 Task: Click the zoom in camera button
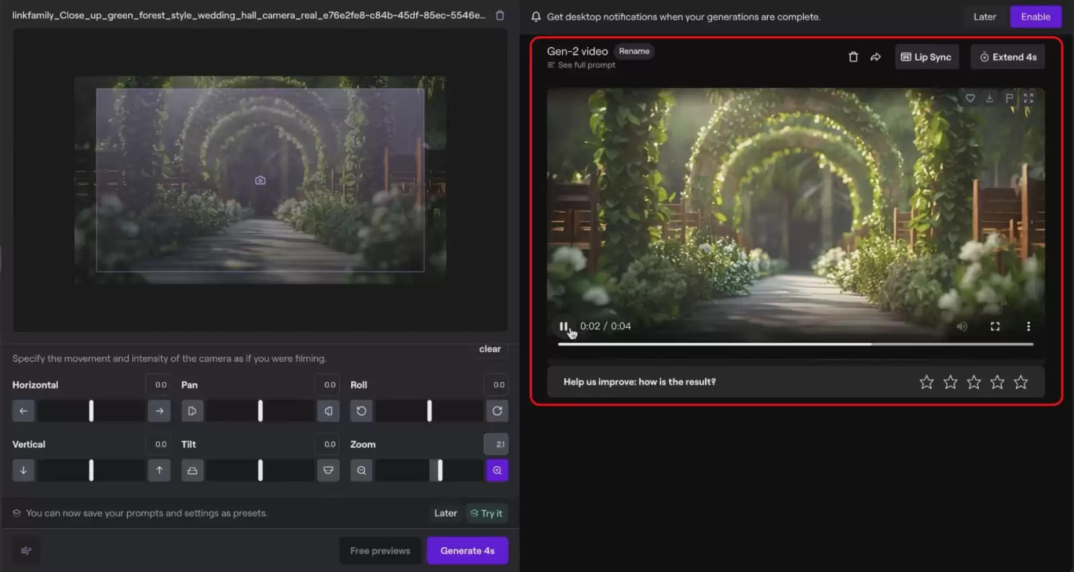click(497, 470)
